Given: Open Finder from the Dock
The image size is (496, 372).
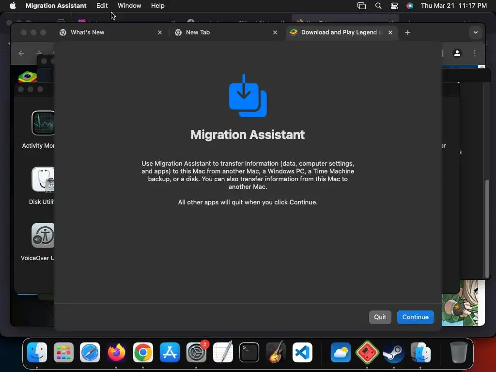Looking at the screenshot, I should point(37,353).
